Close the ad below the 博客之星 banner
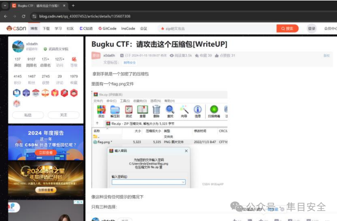This screenshot has height=221, width=337. tap(81, 202)
